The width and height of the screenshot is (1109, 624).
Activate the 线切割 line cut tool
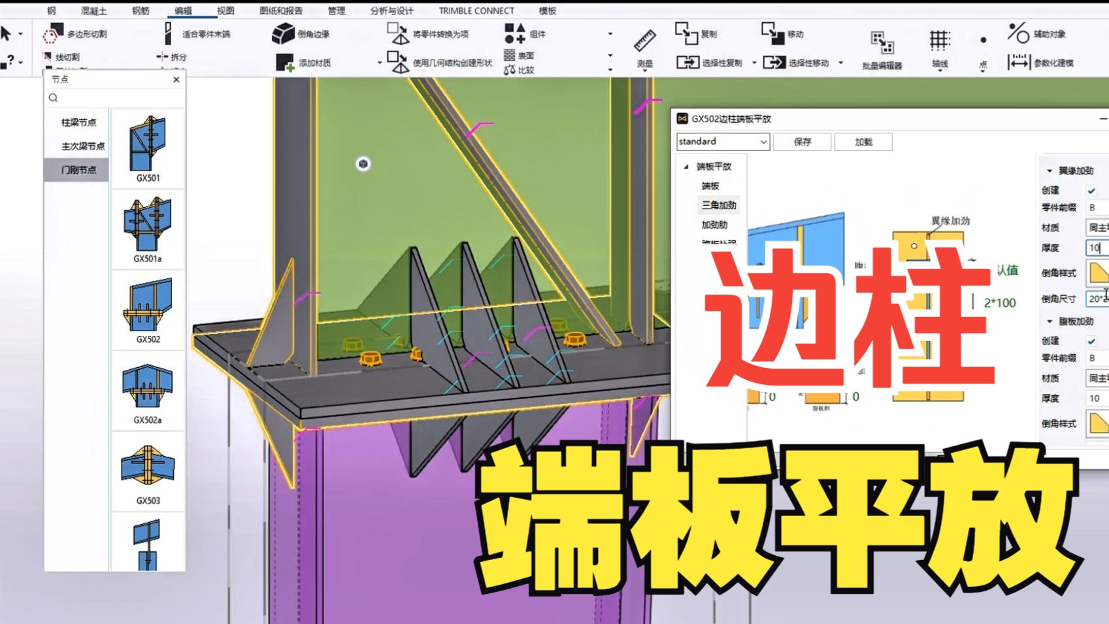pyautogui.click(x=61, y=57)
